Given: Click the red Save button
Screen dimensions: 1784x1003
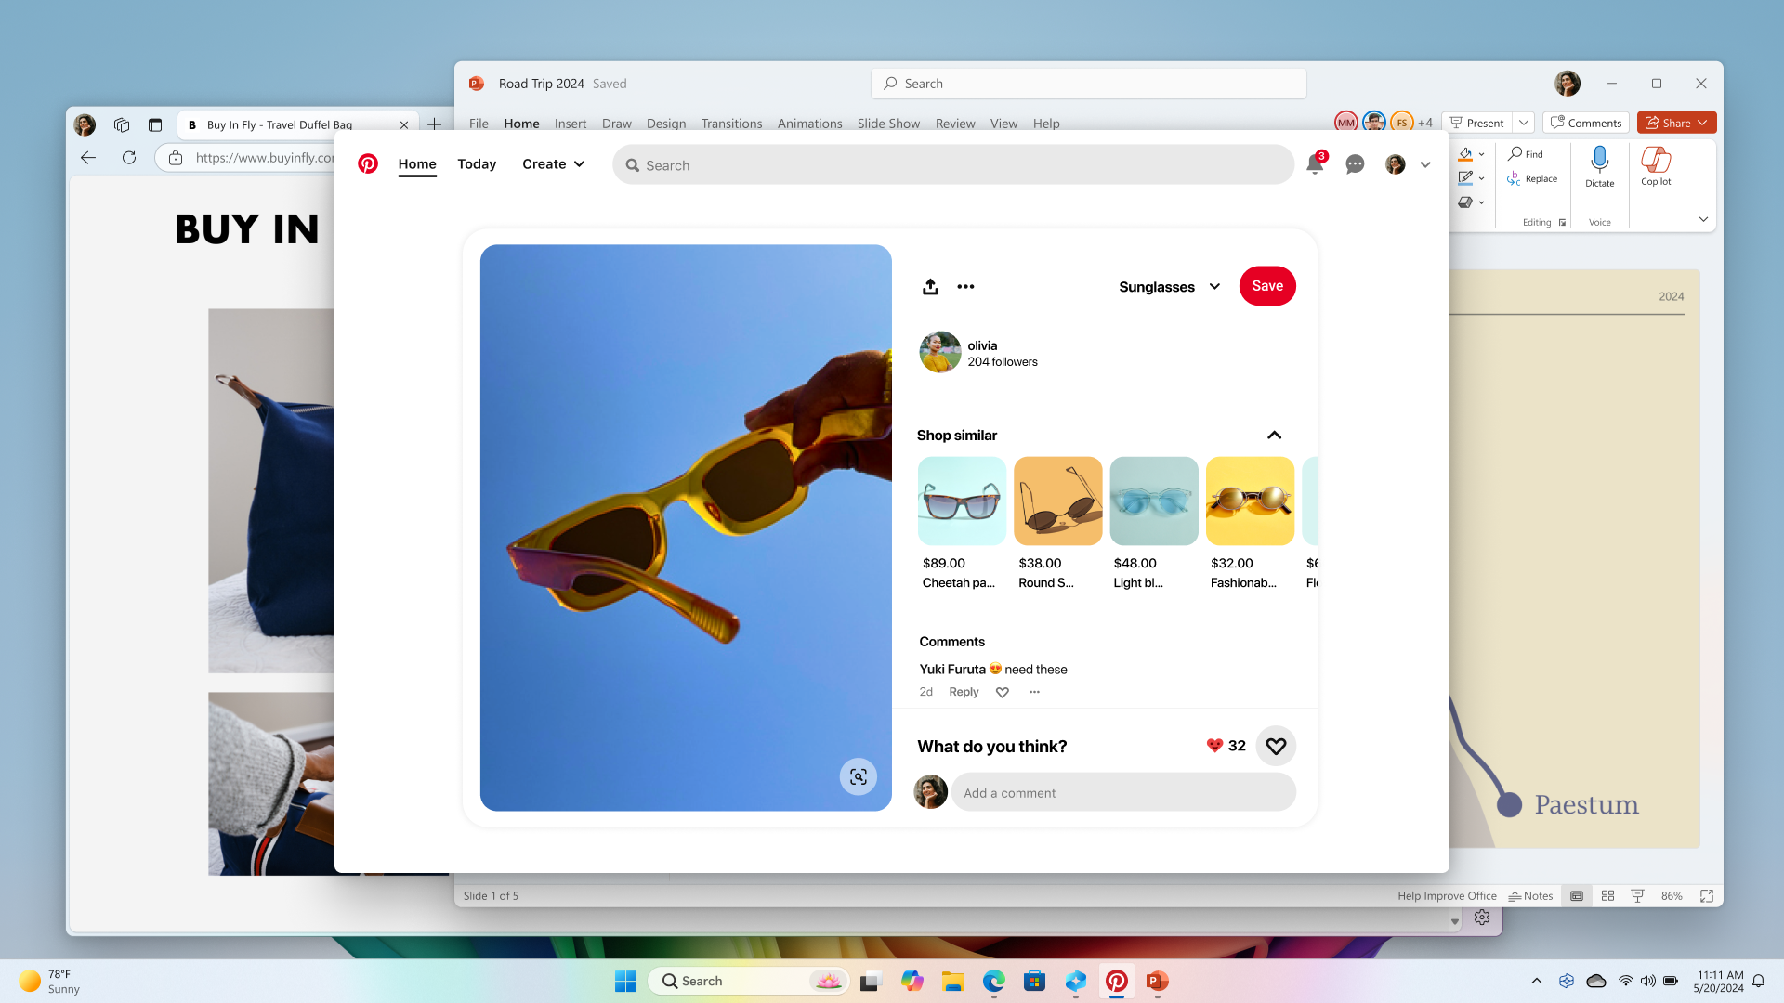Looking at the screenshot, I should [x=1267, y=286].
